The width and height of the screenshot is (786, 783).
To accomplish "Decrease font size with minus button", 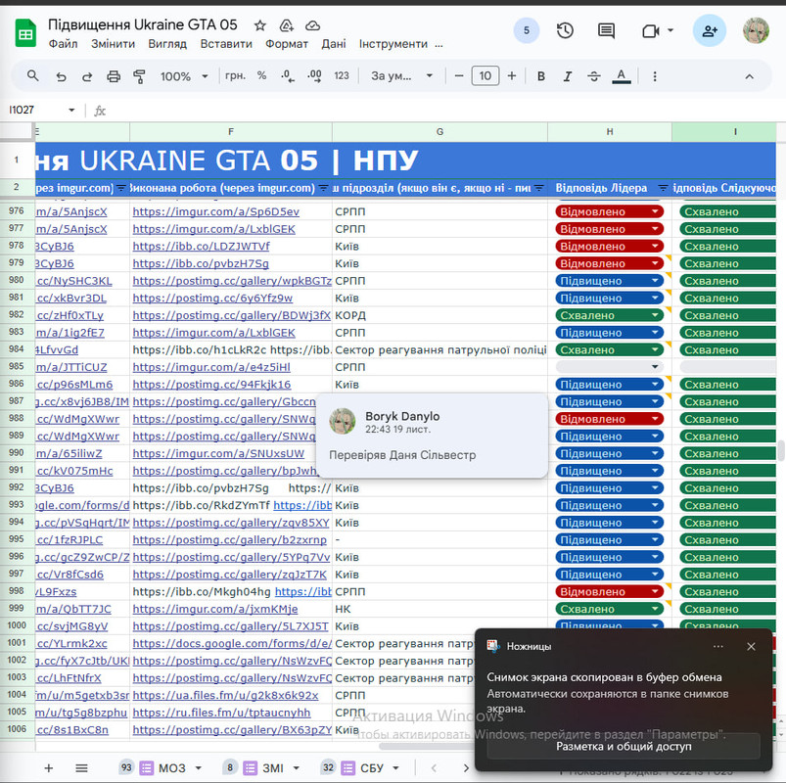I will 459,76.
